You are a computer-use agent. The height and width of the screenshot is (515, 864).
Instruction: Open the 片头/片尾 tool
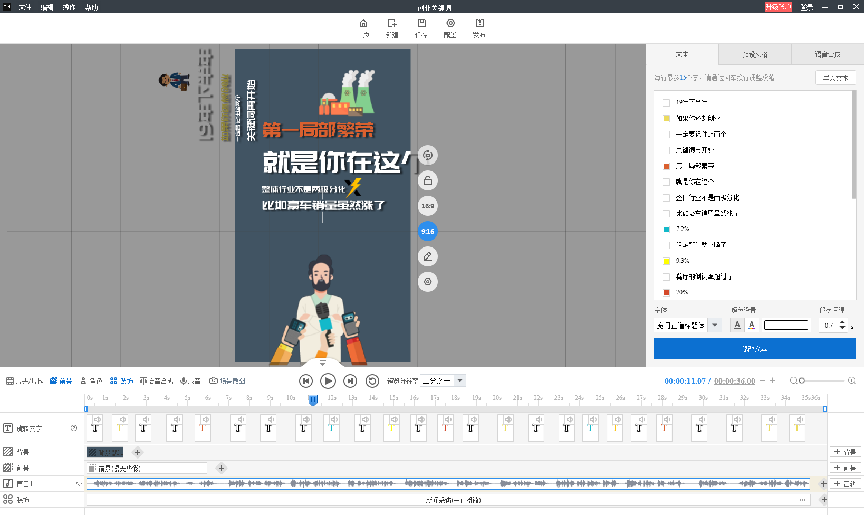click(x=25, y=381)
